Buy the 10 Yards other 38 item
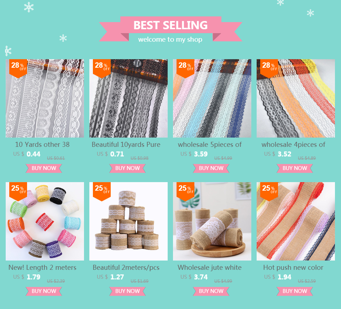341x309 pixels. tap(44, 168)
